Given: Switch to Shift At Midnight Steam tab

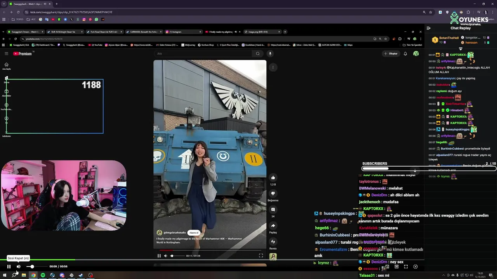Looking at the screenshot, I should 64,32.
